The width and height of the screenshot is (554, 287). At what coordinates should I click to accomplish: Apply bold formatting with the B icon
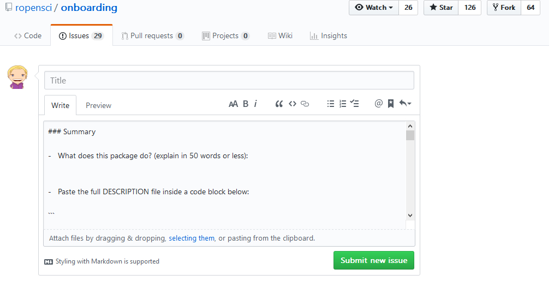click(x=246, y=104)
